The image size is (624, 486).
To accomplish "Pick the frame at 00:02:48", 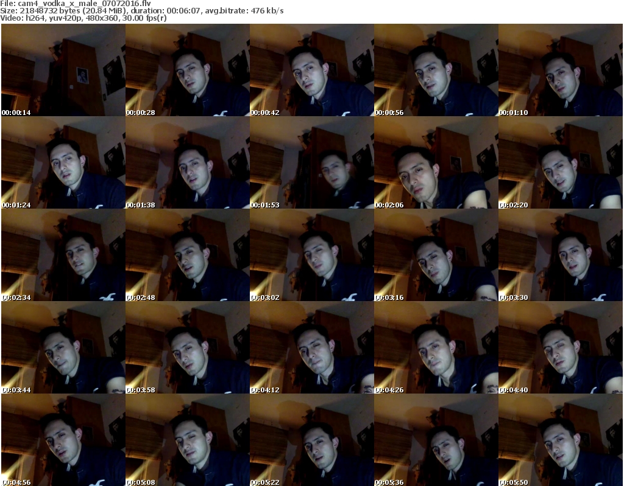I will (x=188, y=255).
